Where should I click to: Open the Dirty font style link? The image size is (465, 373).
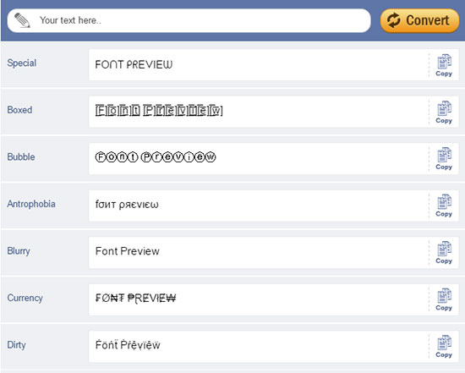16,345
